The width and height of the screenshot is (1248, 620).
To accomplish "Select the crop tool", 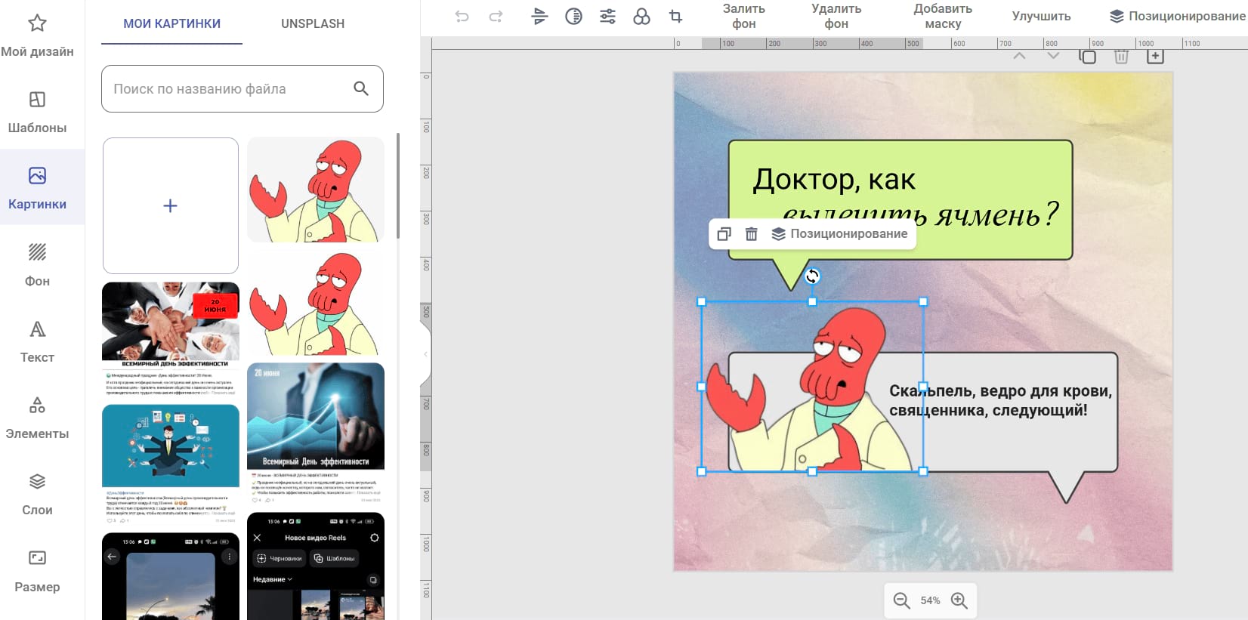I will (675, 16).
